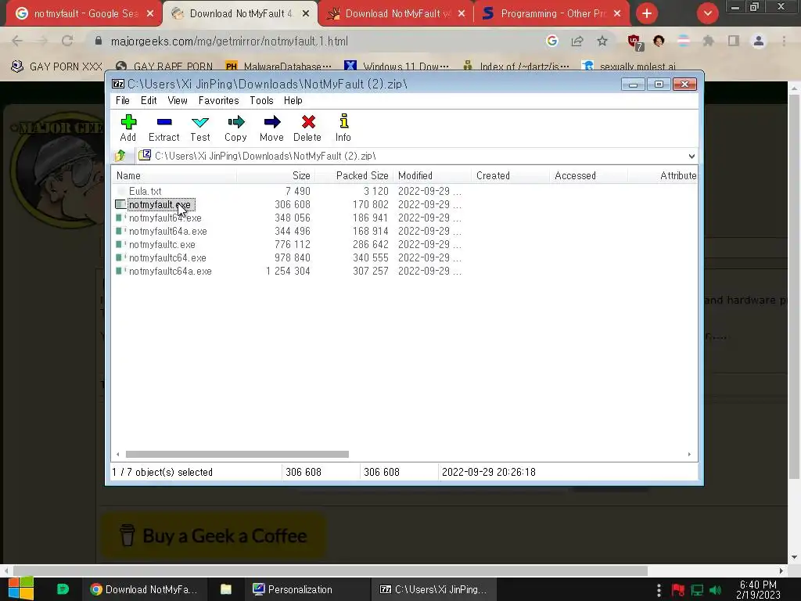
Task: Open the View menu
Action: (x=178, y=101)
